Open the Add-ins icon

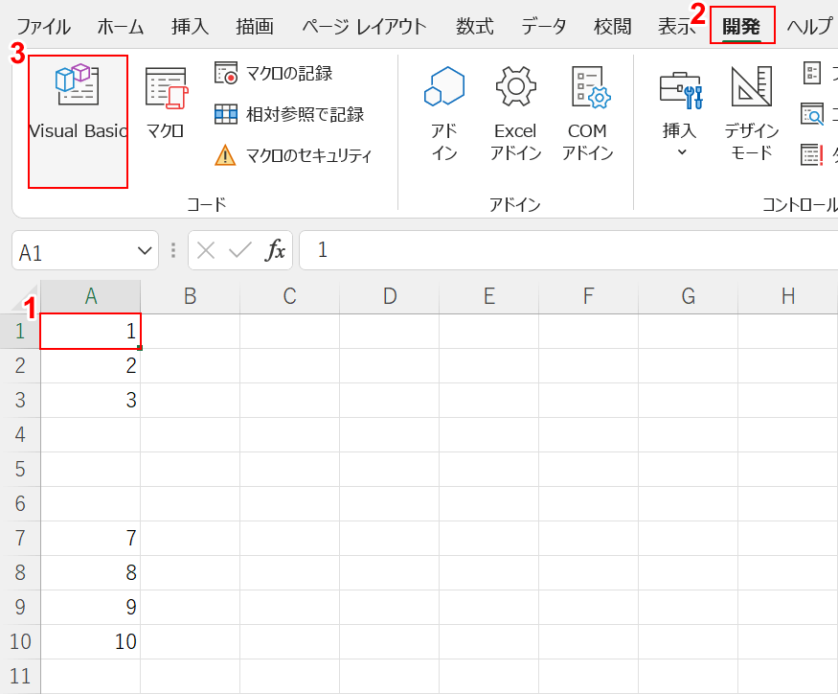coord(443,112)
